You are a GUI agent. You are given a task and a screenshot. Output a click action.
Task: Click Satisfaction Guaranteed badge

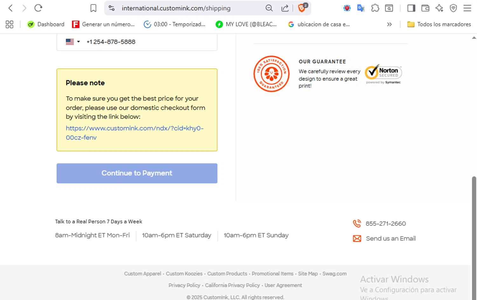pyautogui.click(x=271, y=74)
